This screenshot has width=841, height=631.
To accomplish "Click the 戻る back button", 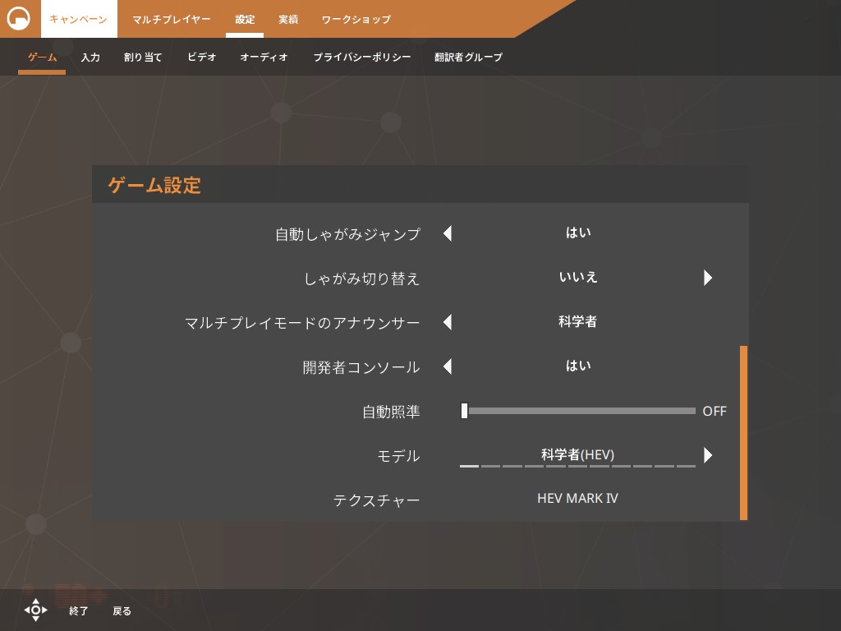I will (x=122, y=610).
